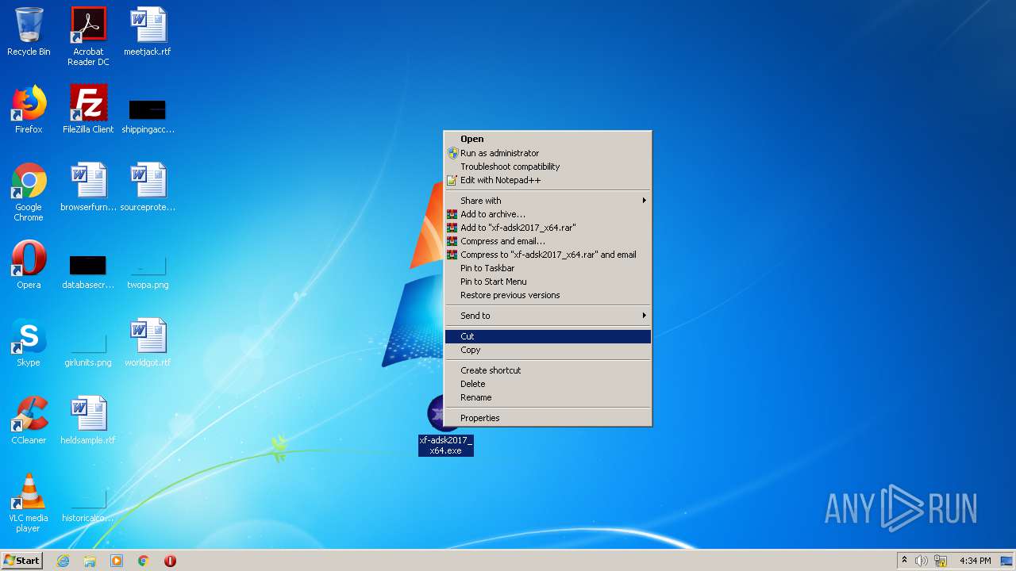
Task: Select sourceprote document icon
Action: coord(148,187)
